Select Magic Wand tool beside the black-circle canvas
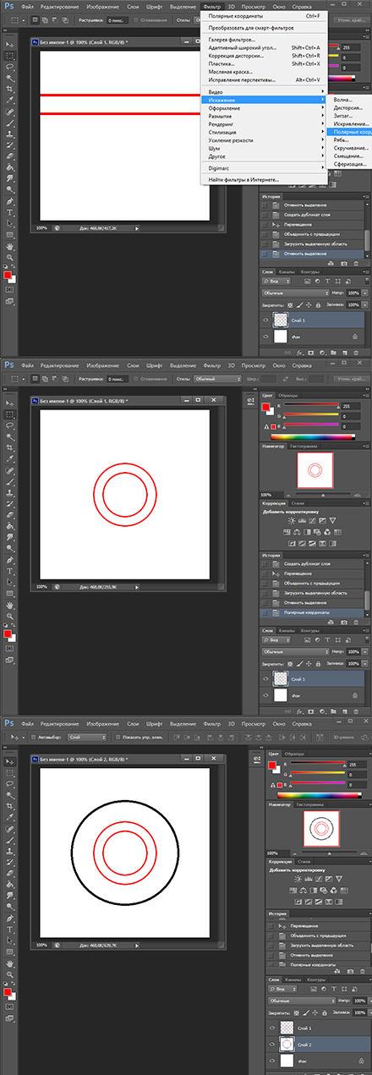372x1075 pixels. (x=9, y=794)
